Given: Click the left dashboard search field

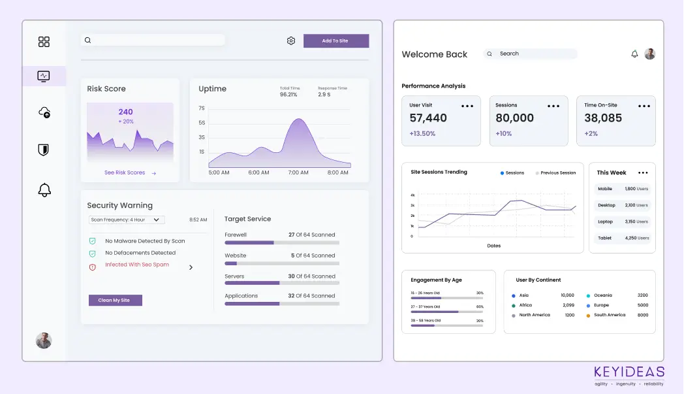Looking at the screenshot, I should click(153, 41).
